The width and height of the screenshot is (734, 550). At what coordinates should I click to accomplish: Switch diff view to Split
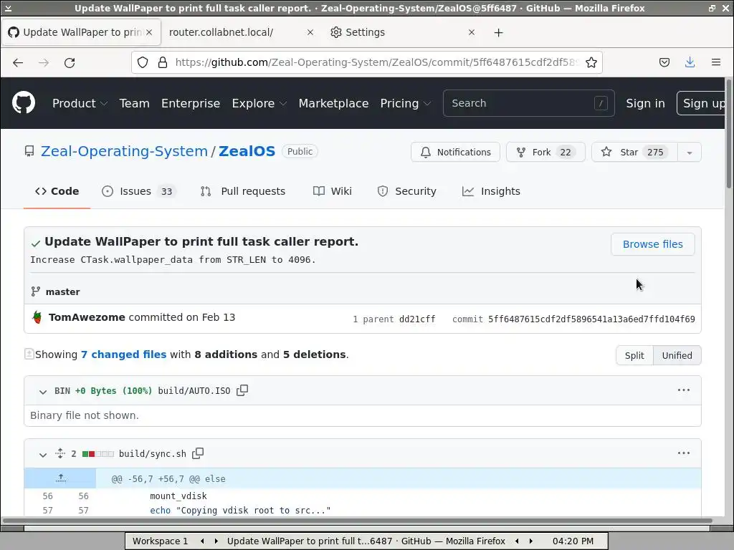[x=634, y=355]
